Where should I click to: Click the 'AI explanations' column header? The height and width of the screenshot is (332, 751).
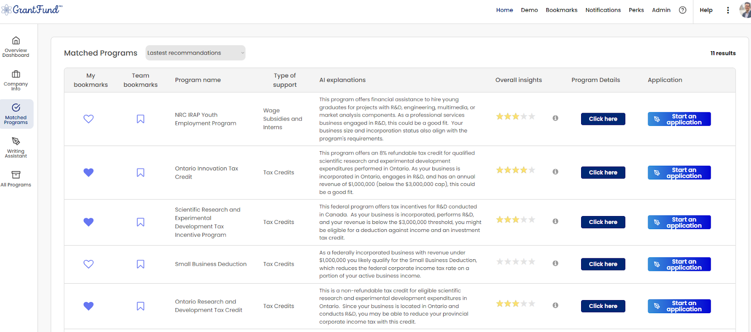point(342,80)
